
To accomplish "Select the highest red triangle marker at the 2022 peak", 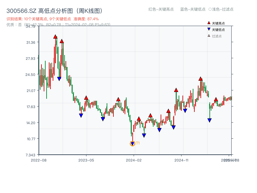I will (55, 37).
